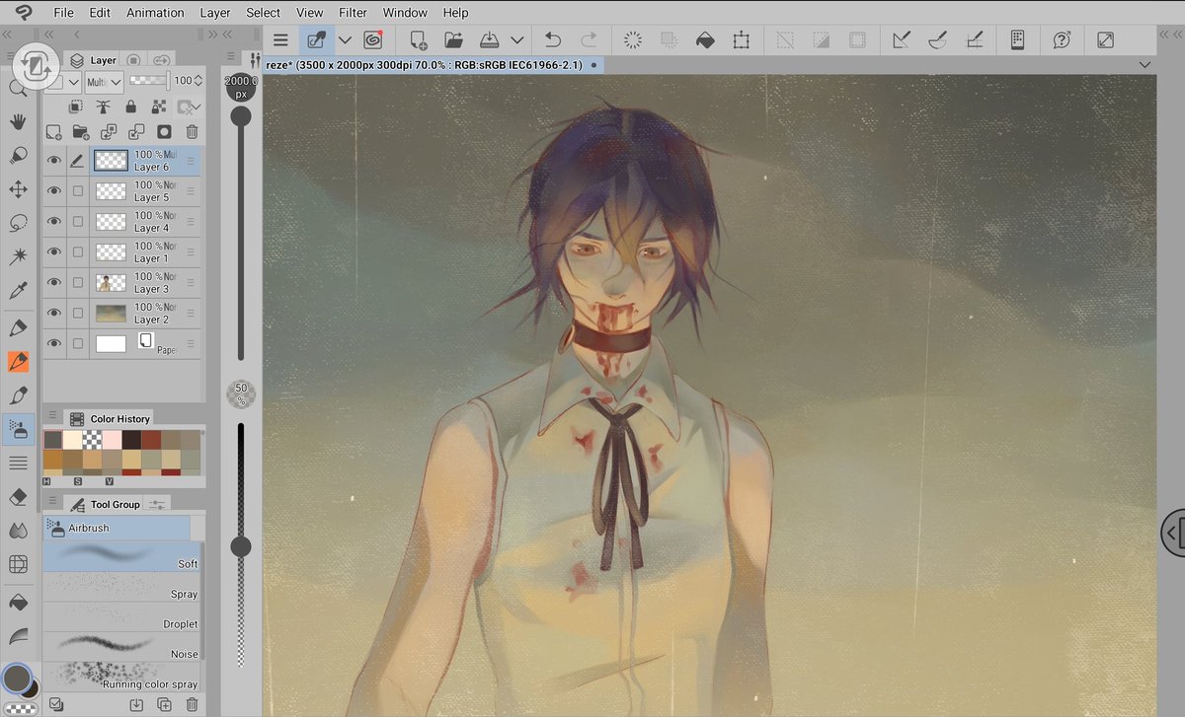Switch to the Color History tab
The width and height of the screenshot is (1185, 717).
[x=111, y=418]
